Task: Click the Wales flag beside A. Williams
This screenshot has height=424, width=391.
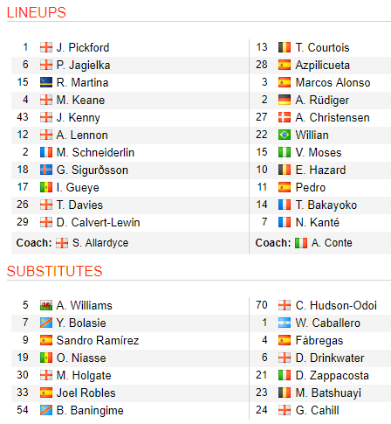Action: [x=46, y=305]
